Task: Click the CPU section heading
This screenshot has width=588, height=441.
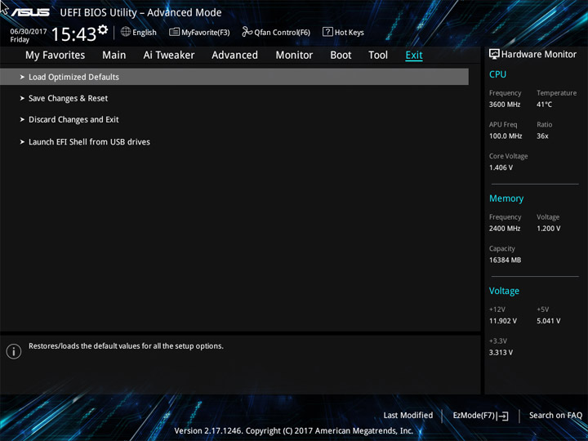Action: [x=497, y=74]
